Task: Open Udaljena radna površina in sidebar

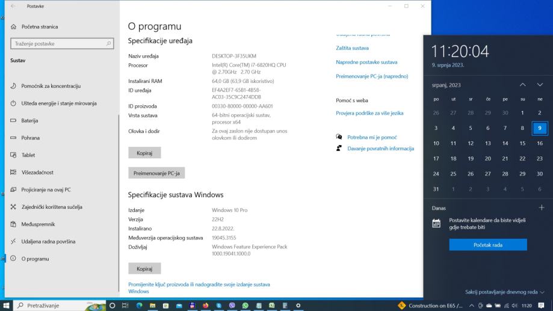Action: coord(48,242)
